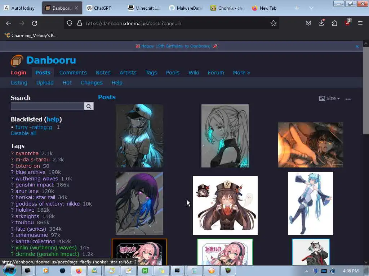Open the Minecraft block taskbar icon
Screen dimensions: 369x276
pos(228,271)
